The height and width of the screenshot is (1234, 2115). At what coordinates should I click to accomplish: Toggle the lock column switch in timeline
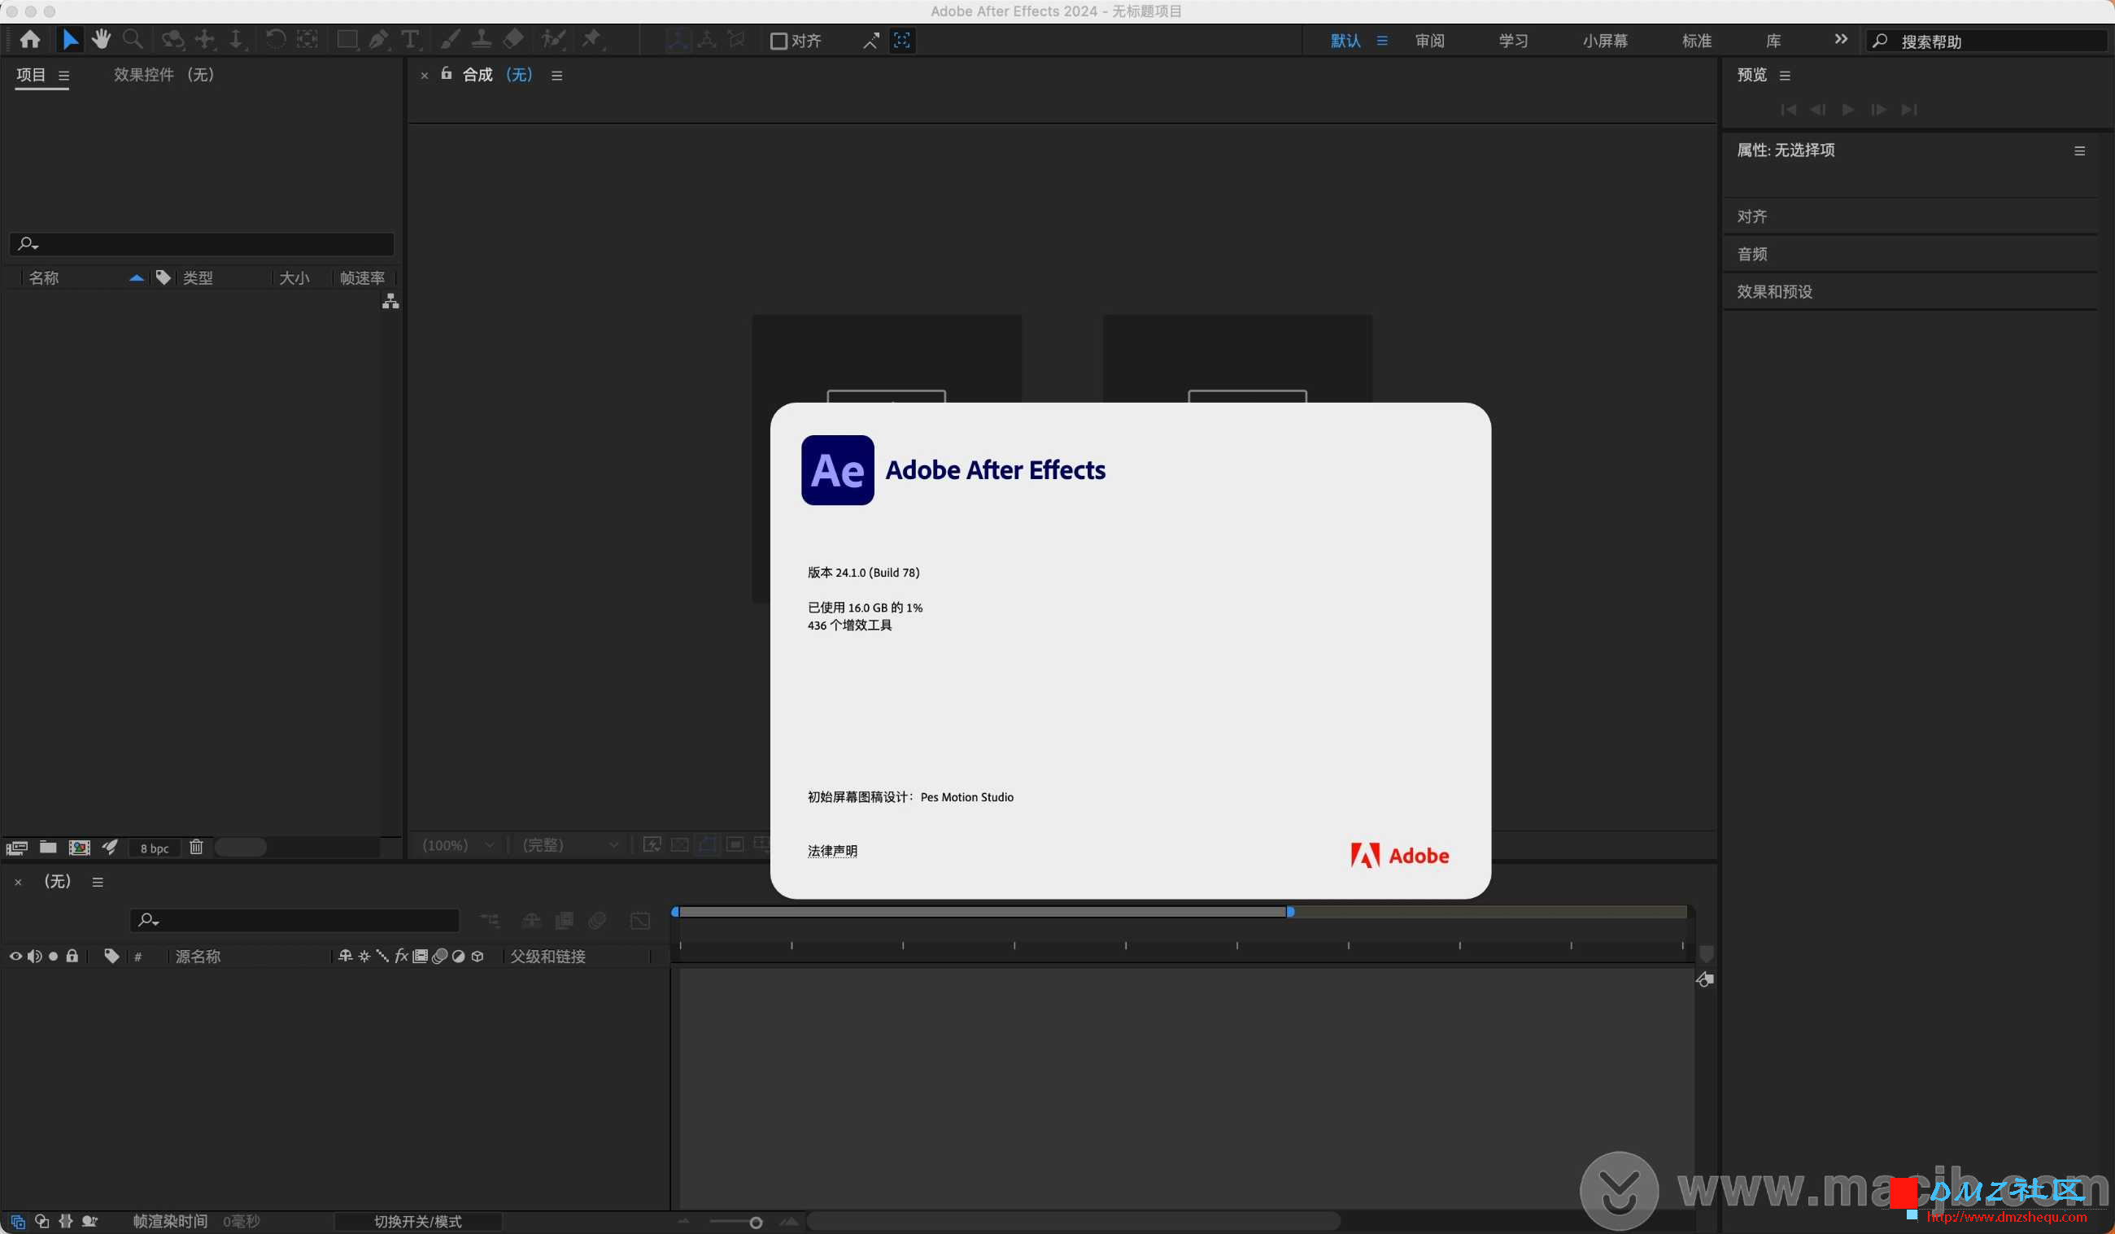point(72,956)
